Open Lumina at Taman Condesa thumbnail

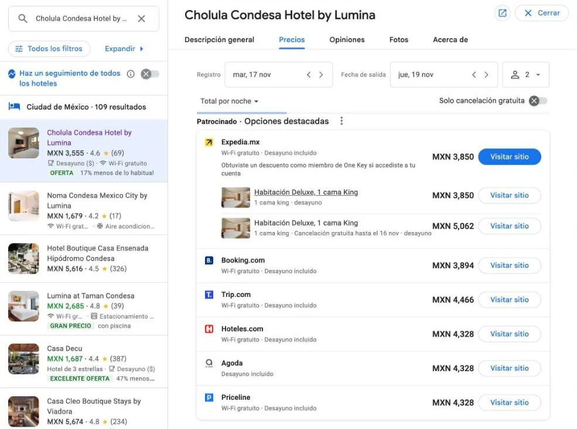click(x=23, y=306)
